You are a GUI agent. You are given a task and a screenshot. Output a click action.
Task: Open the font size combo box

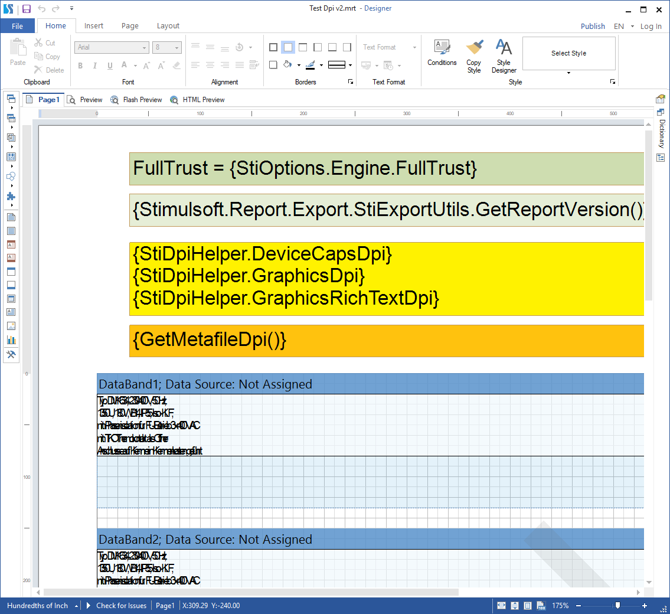(167, 47)
